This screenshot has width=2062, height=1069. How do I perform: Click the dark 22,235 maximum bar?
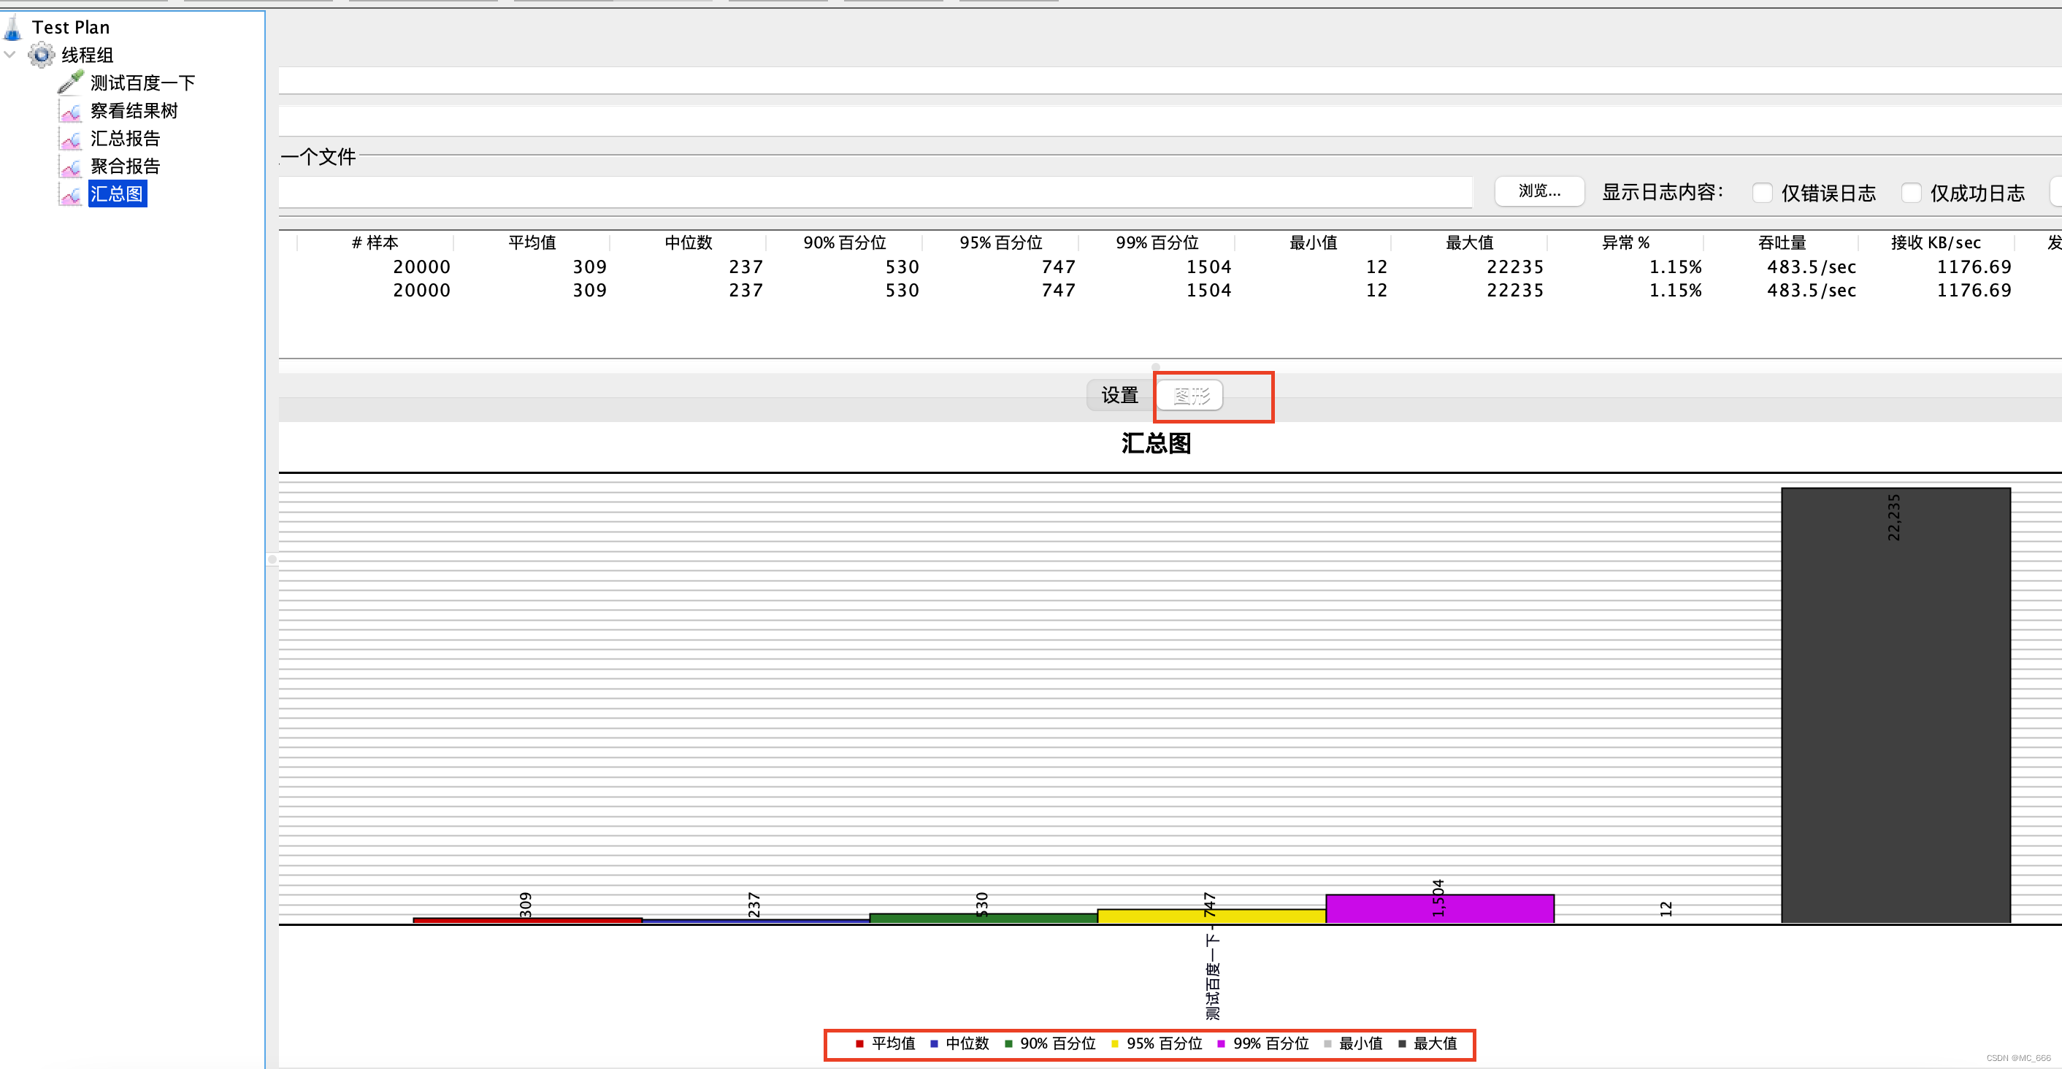1896,705
